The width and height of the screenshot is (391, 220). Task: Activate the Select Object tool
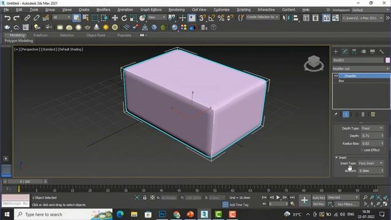(x=76, y=18)
